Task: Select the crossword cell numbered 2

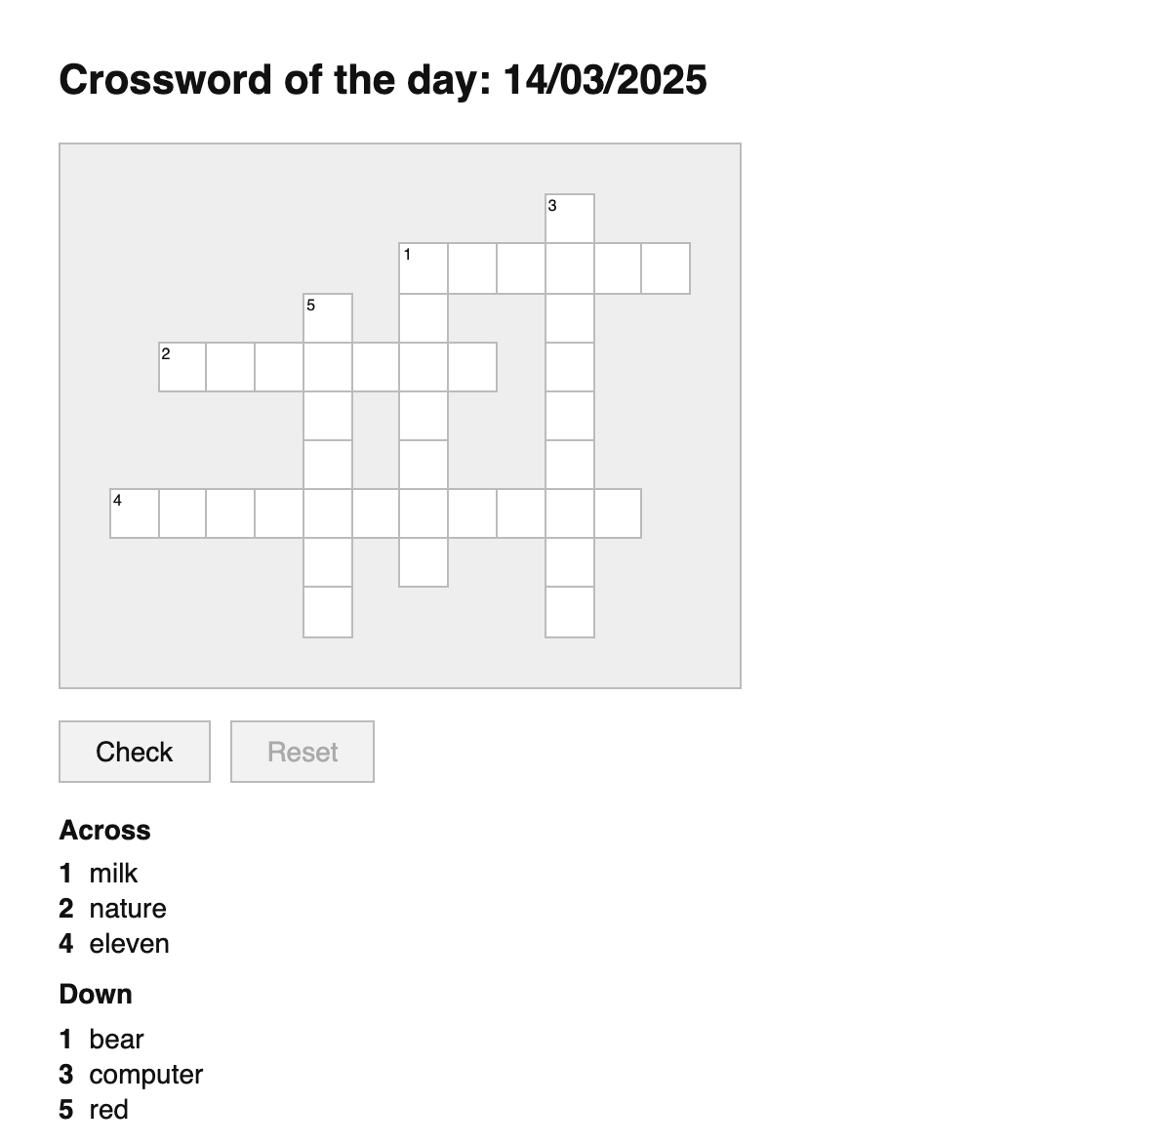Action: [x=182, y=367]
